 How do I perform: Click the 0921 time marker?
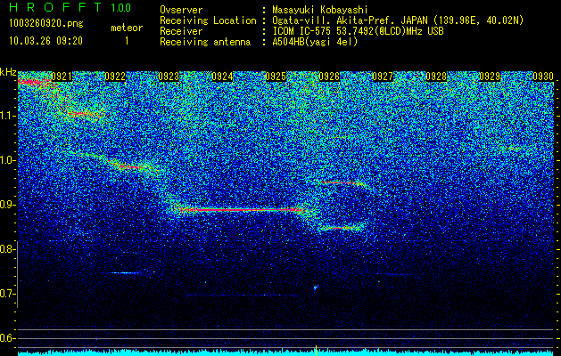point(62,77)
